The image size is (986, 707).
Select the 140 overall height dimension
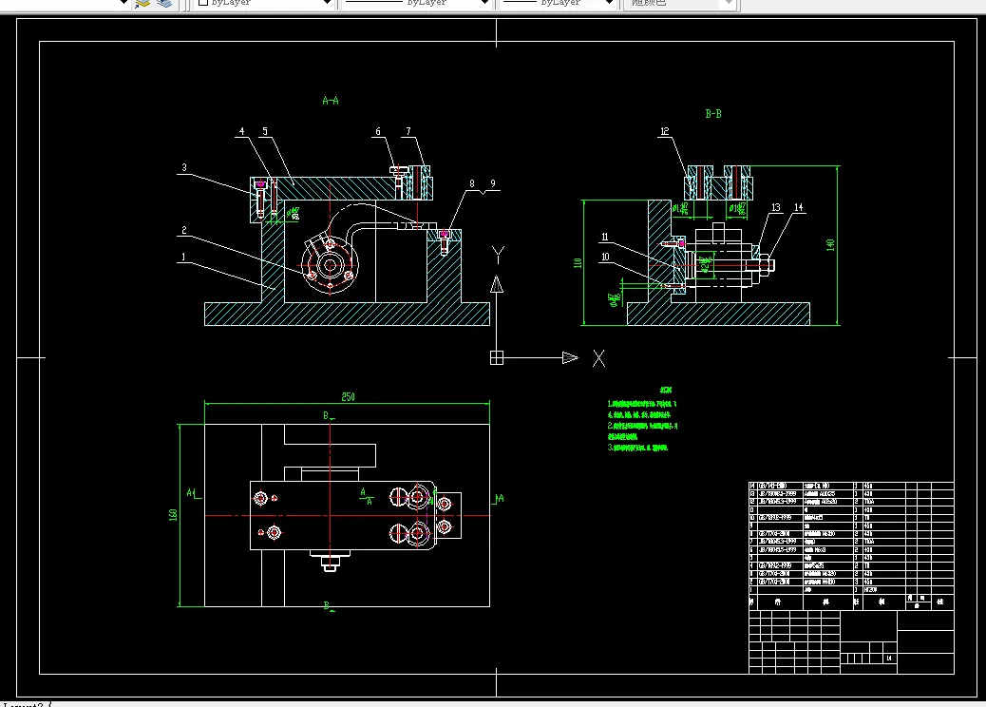[x=830, y=244]
